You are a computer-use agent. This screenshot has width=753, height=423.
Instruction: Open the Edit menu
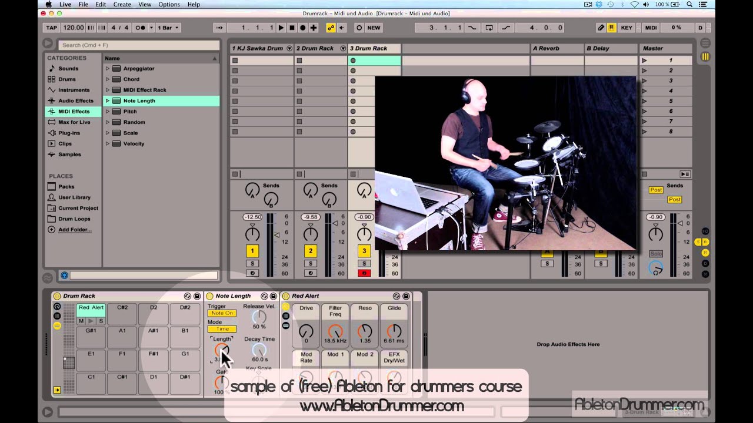(101, 5)
